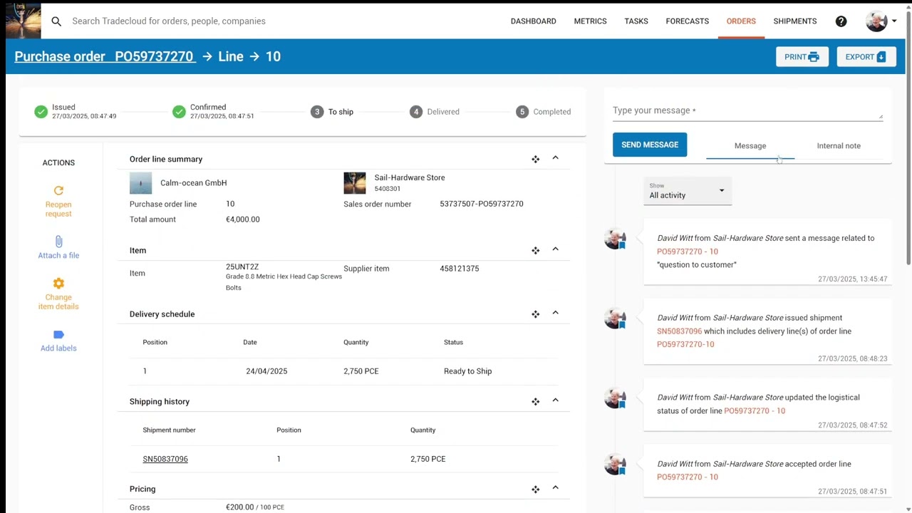Click Sail-Hardware Store company thumbnail
912x513 pixels.
pyautogui.click(x=355, y=183)
